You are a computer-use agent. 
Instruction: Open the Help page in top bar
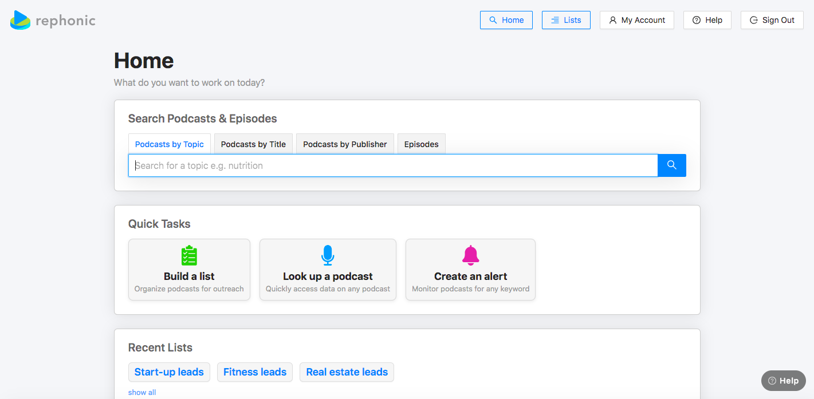[707, 20]
